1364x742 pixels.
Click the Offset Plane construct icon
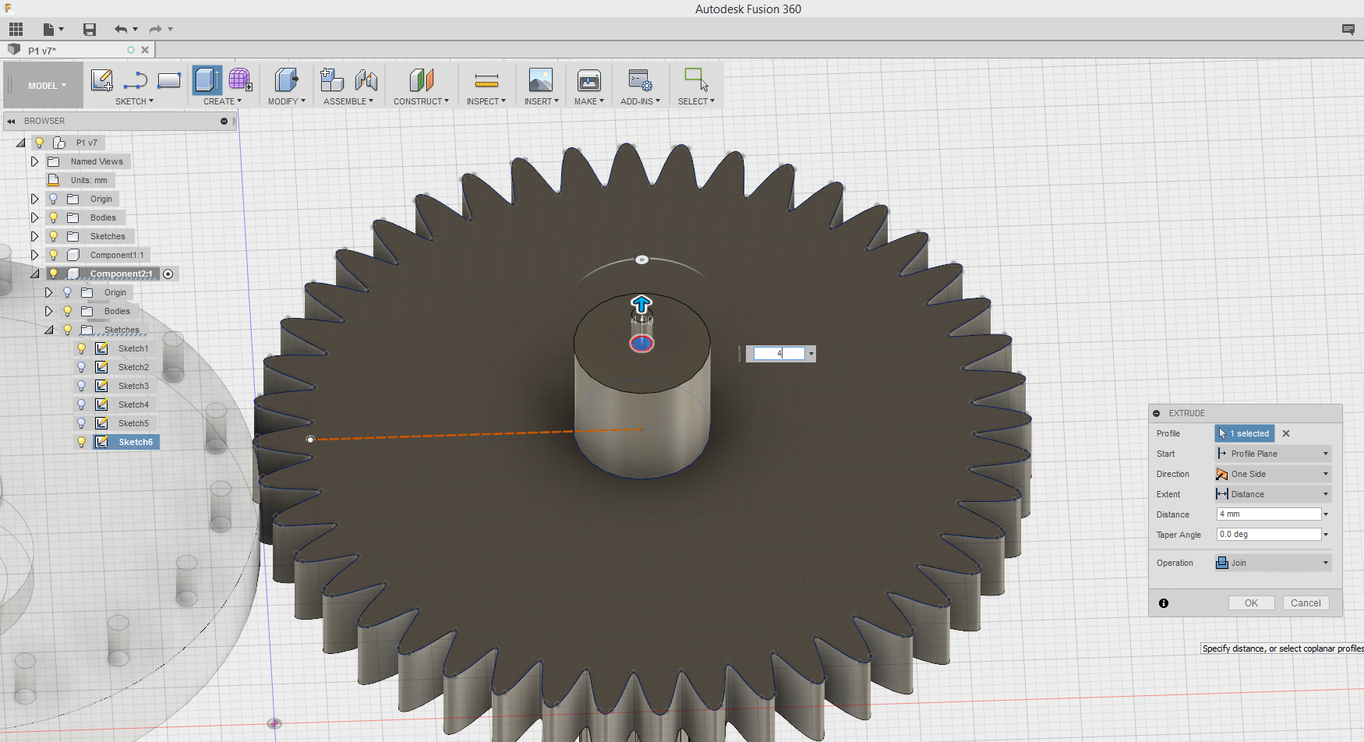tap(421, 80)
